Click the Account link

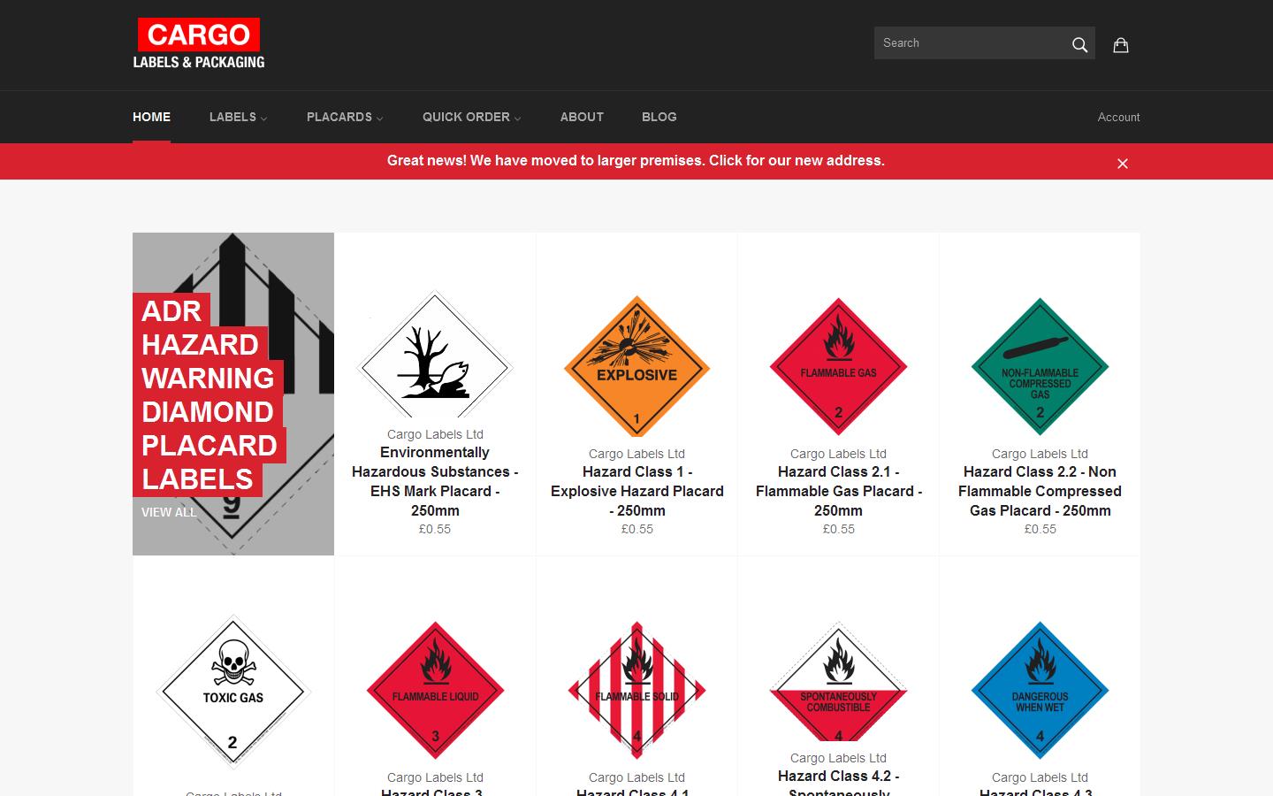pos(1117,117)
